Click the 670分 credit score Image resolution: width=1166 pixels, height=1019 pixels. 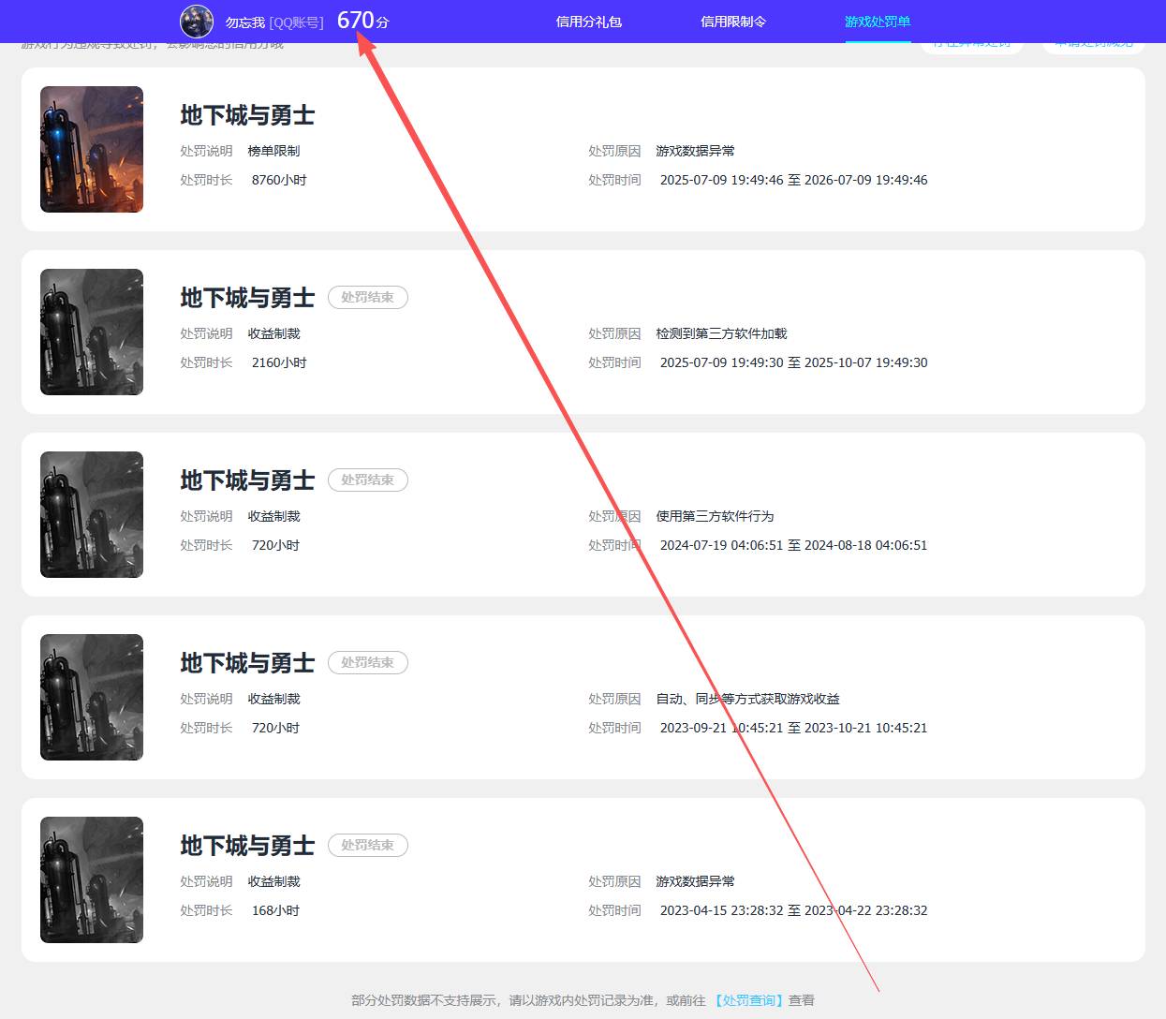coord(362,21)
